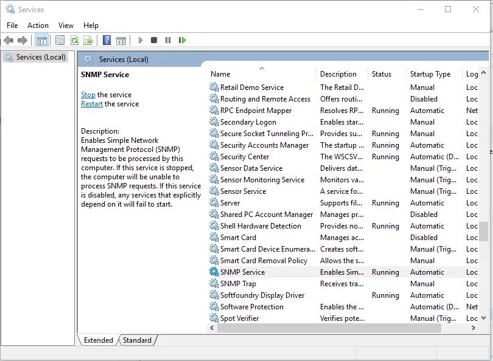Open Export List via its toolbar icon
Viewport: 493px width, 361px height.
88,40
